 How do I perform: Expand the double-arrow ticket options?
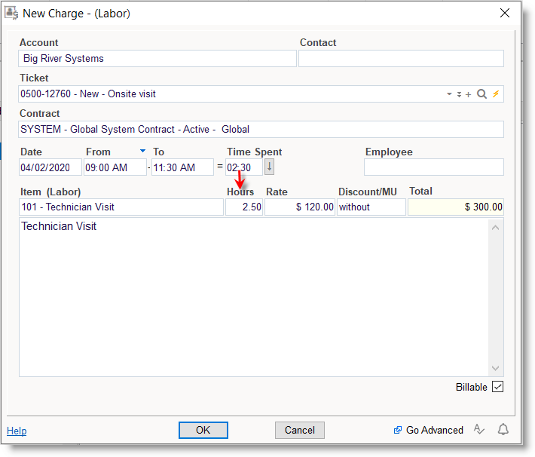click(459, 94)
